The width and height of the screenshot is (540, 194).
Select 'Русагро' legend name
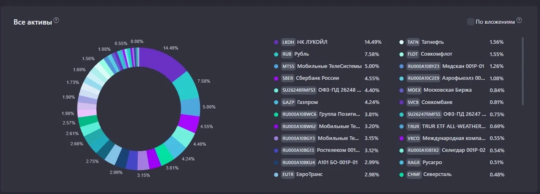coord(432,162)
